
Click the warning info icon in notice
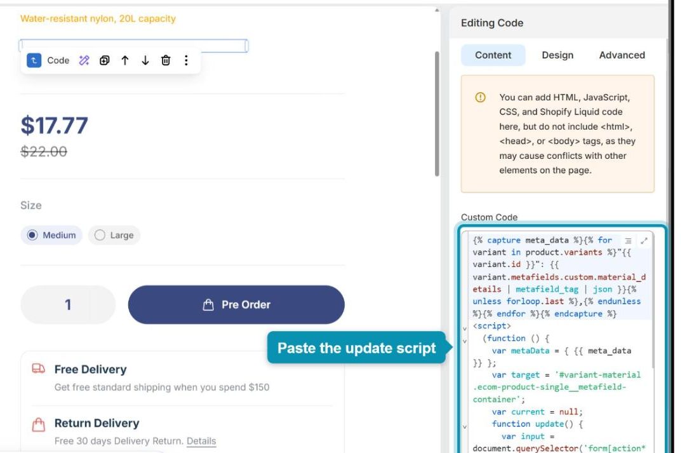(x=480, y=97)
